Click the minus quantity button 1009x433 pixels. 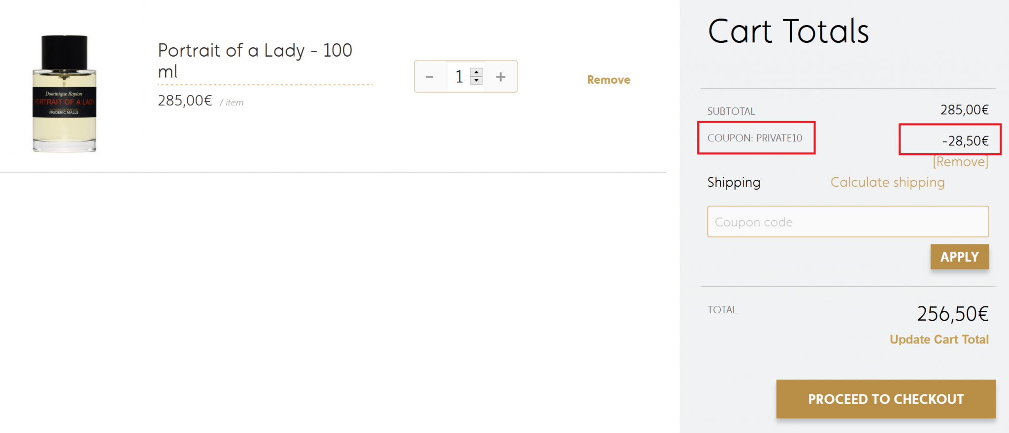click(430, 77)
